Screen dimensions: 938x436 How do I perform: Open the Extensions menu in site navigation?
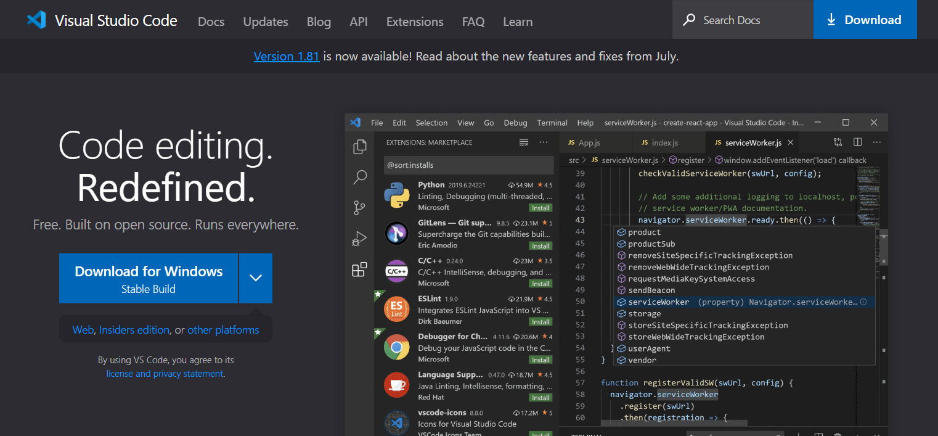tap(415, 22)
